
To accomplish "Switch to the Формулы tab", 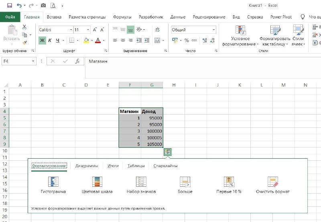I will pyautogui.click(x=122, y=17).
